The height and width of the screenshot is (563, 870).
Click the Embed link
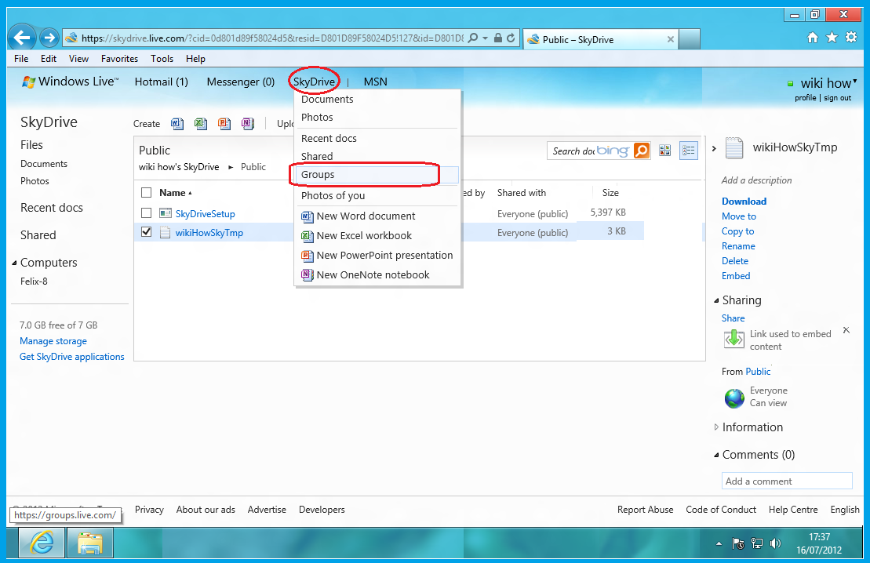click(736, 276)
